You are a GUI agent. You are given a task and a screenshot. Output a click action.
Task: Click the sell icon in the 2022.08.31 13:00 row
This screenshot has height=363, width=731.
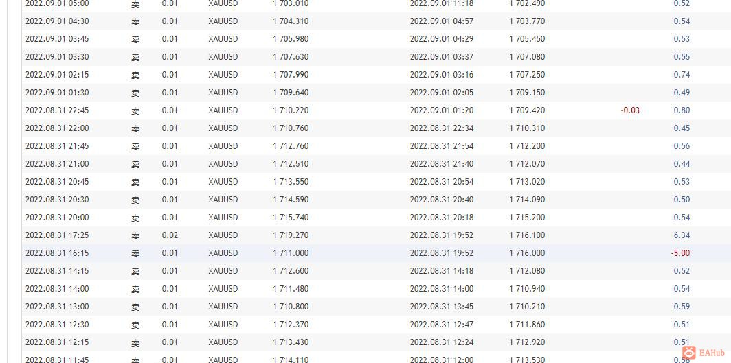coord(135,307)
